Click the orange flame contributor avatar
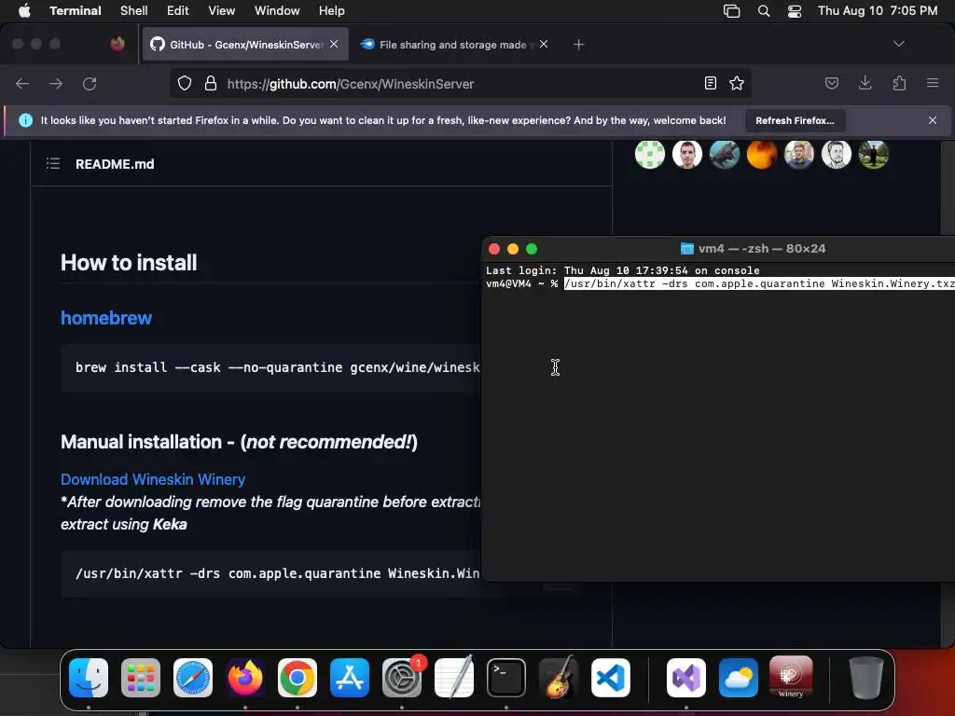 (x=761, y=154)
